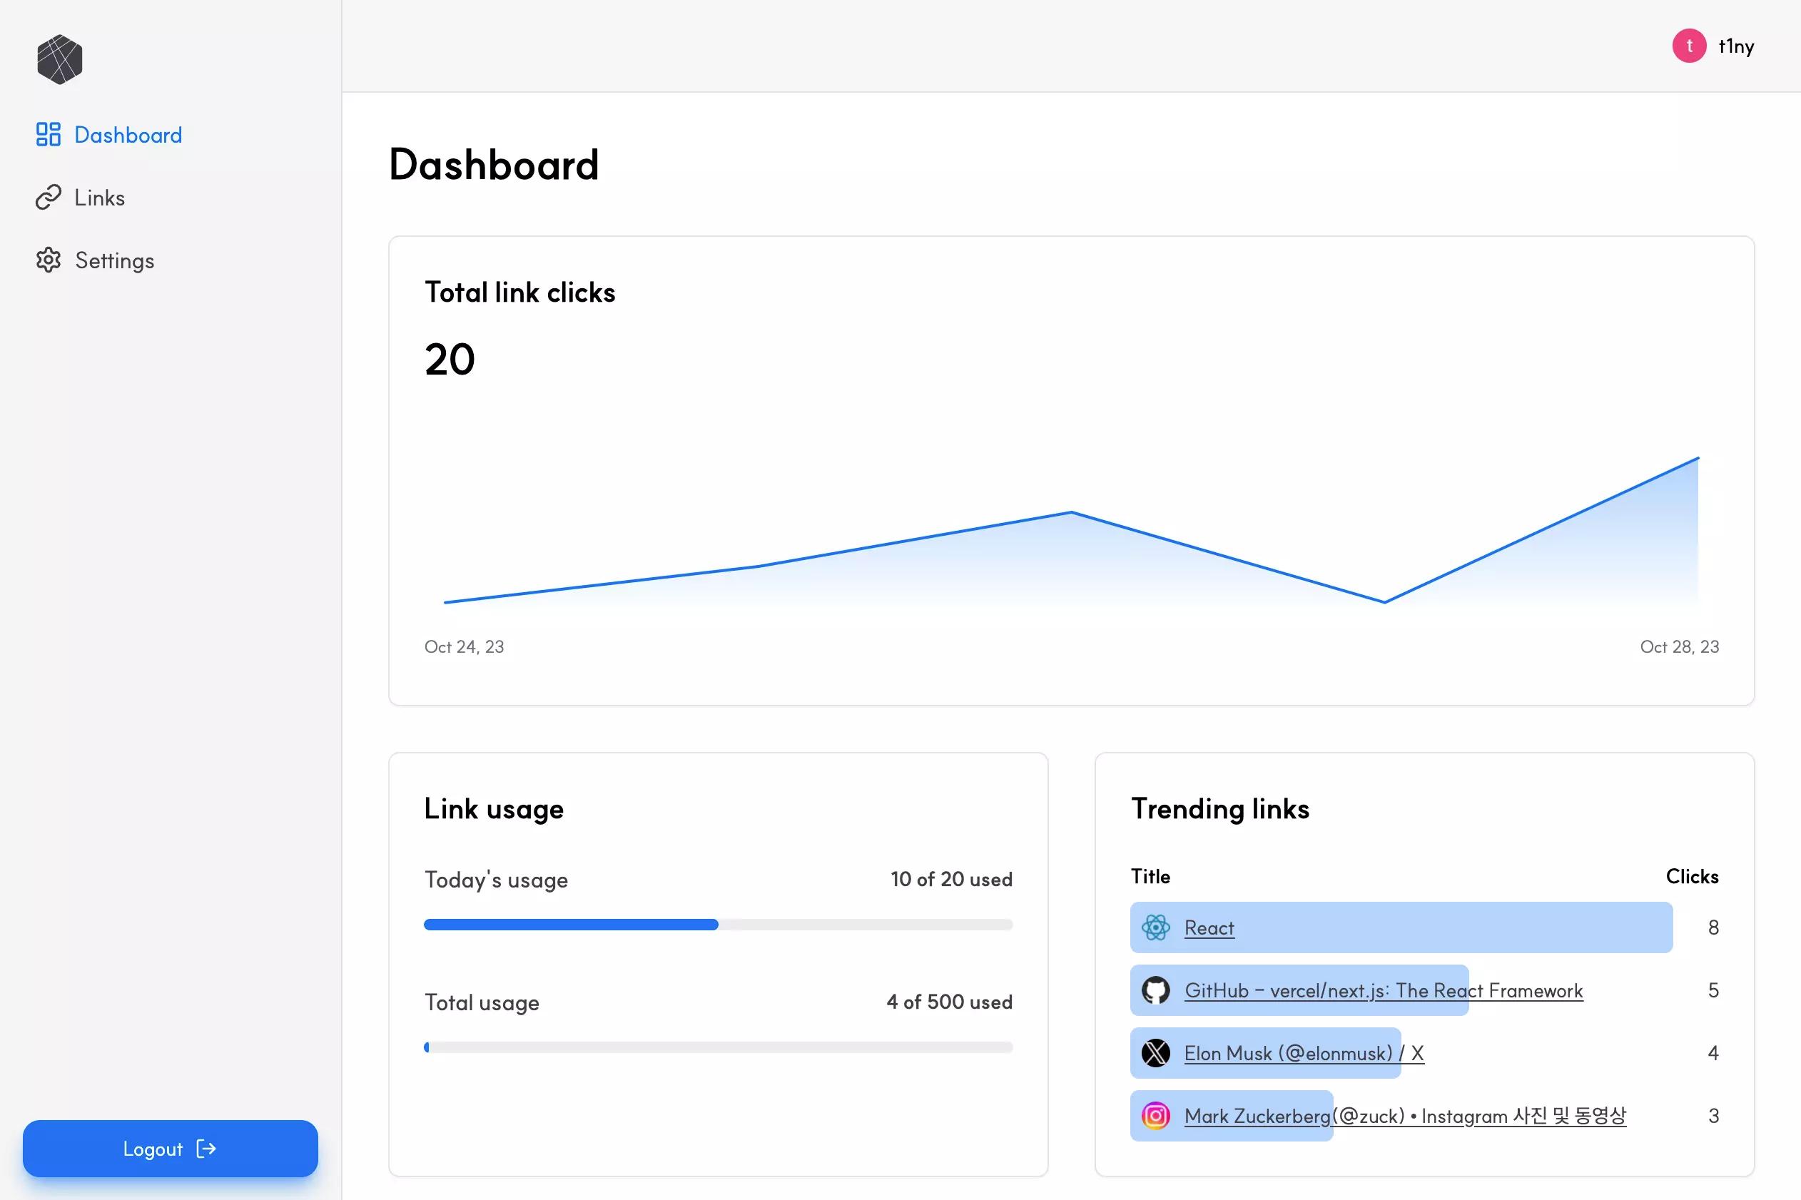Open the Elon Musk X link
The height and width of the screenshot is (1200, 1801).
(x=1304, y=1053)
